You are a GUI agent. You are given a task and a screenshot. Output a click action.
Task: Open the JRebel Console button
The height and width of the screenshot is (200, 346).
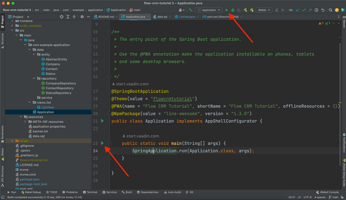(x=327, y=192)
